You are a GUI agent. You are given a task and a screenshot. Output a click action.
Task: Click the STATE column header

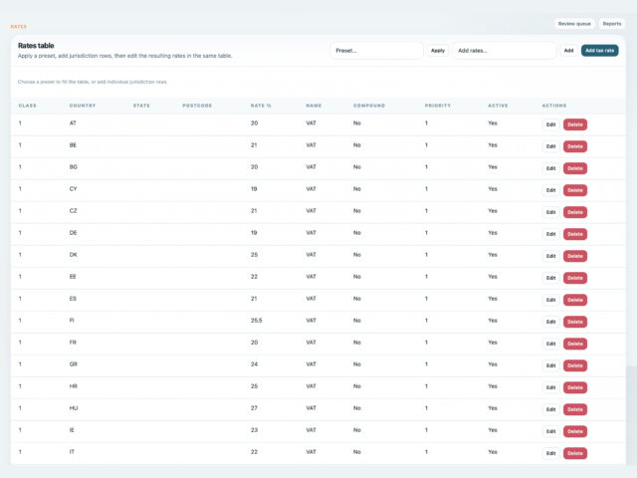tap(141, 106)
